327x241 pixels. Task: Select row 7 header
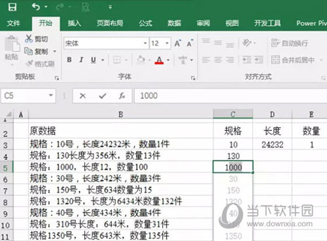6,191
